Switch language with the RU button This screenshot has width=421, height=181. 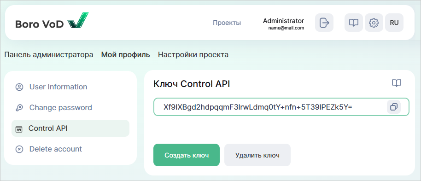click(394, 23)
